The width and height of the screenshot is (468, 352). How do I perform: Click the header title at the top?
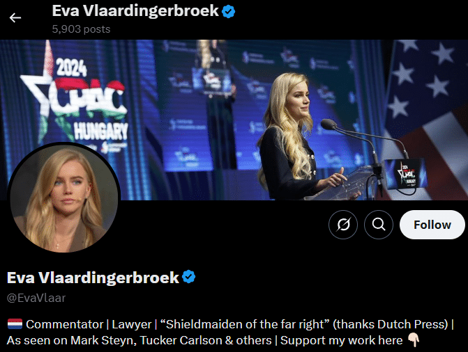click(x=135, y=11)
